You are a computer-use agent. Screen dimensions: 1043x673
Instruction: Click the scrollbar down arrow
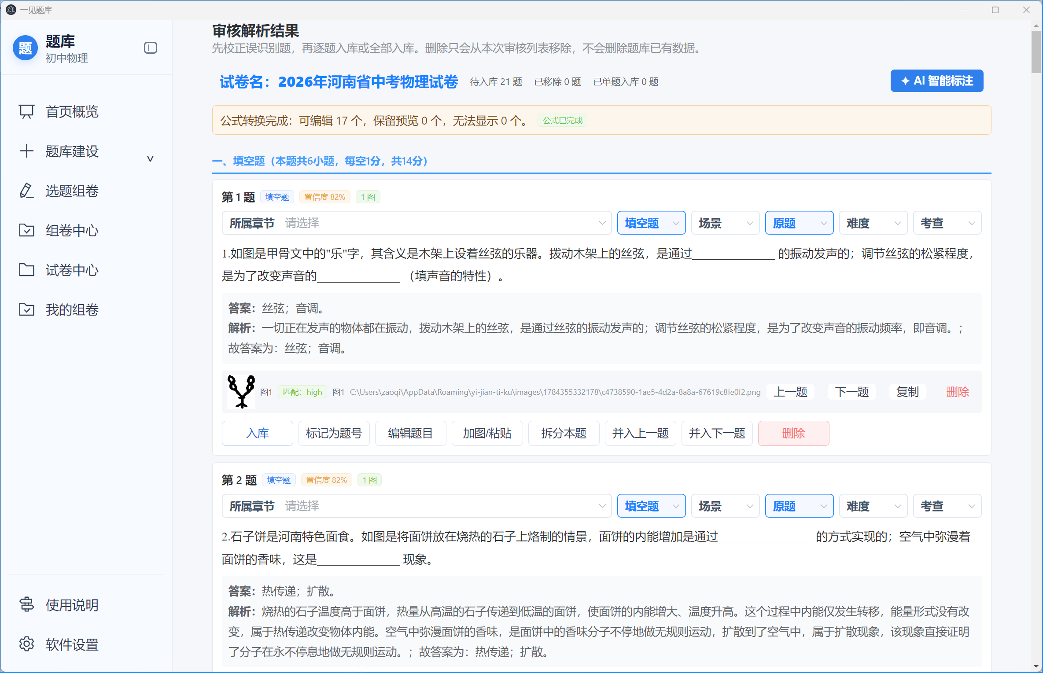(1036, 666)
